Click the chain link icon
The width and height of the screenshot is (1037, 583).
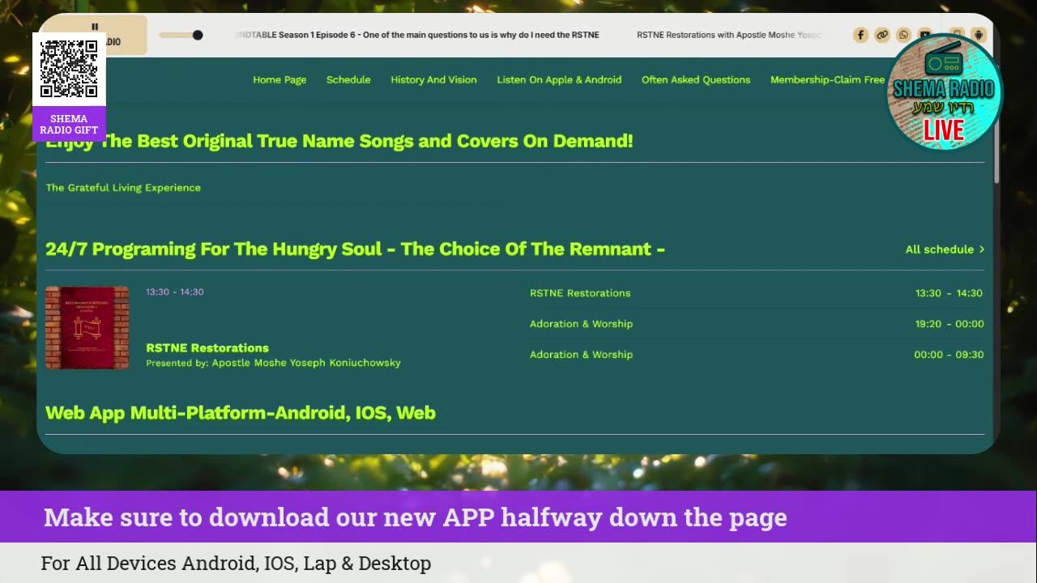click(882, 35)
